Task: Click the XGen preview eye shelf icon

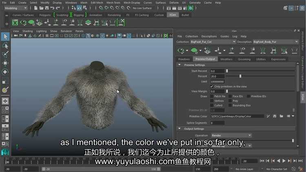Action: pos(23,22)
